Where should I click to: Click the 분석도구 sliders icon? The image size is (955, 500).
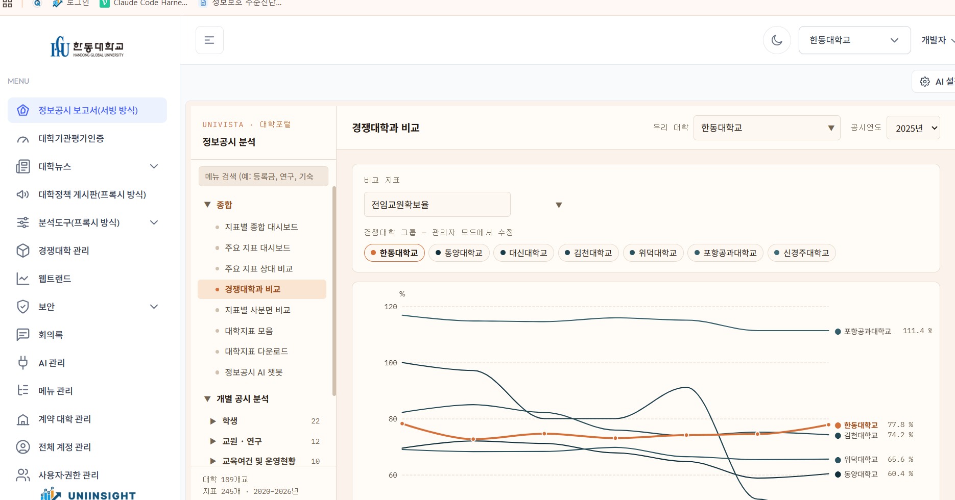point(23,222)
